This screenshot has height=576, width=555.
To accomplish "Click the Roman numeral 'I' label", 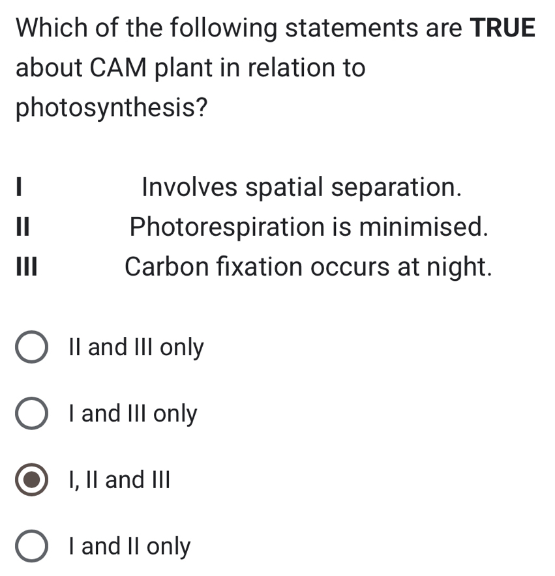I will [x=18, y=188].
